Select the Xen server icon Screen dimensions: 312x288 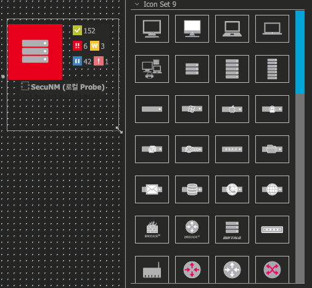point(192,150)
